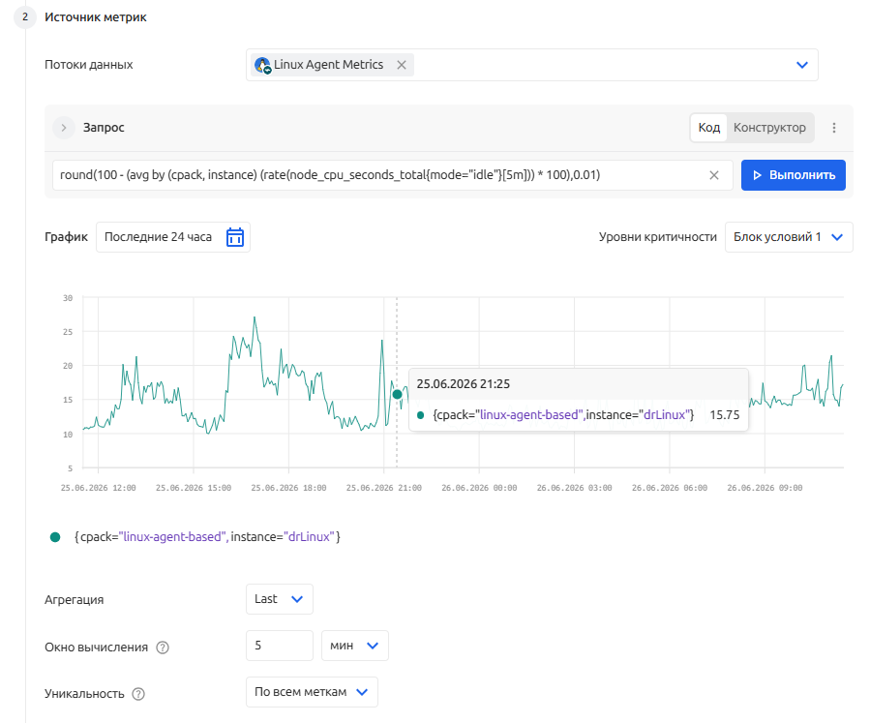Switch to the Конструктор tab
The image size is (870, 723).
tap(769, 128)
